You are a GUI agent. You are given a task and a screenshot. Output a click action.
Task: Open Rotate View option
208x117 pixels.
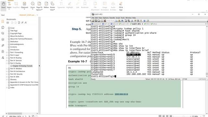tap(52, 6)
